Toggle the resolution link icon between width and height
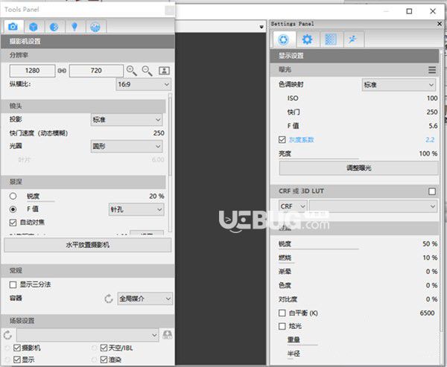 (x=62, y=71)
